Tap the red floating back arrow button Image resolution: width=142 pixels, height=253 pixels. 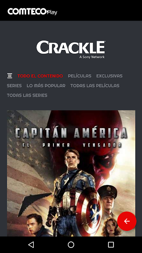127,221
